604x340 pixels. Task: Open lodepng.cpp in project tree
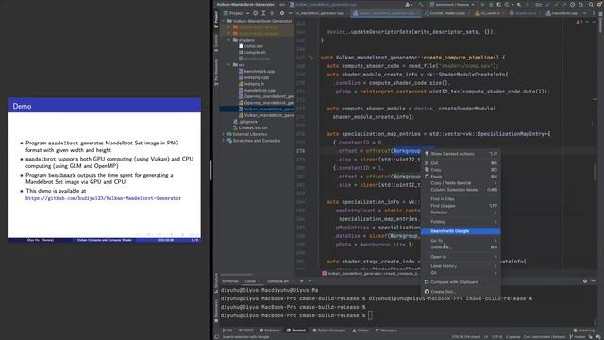tap(254, 77)
